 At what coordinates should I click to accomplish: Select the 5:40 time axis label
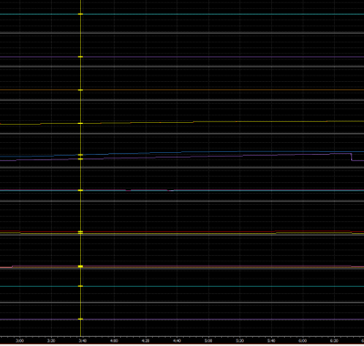click(x=271, y=341)
